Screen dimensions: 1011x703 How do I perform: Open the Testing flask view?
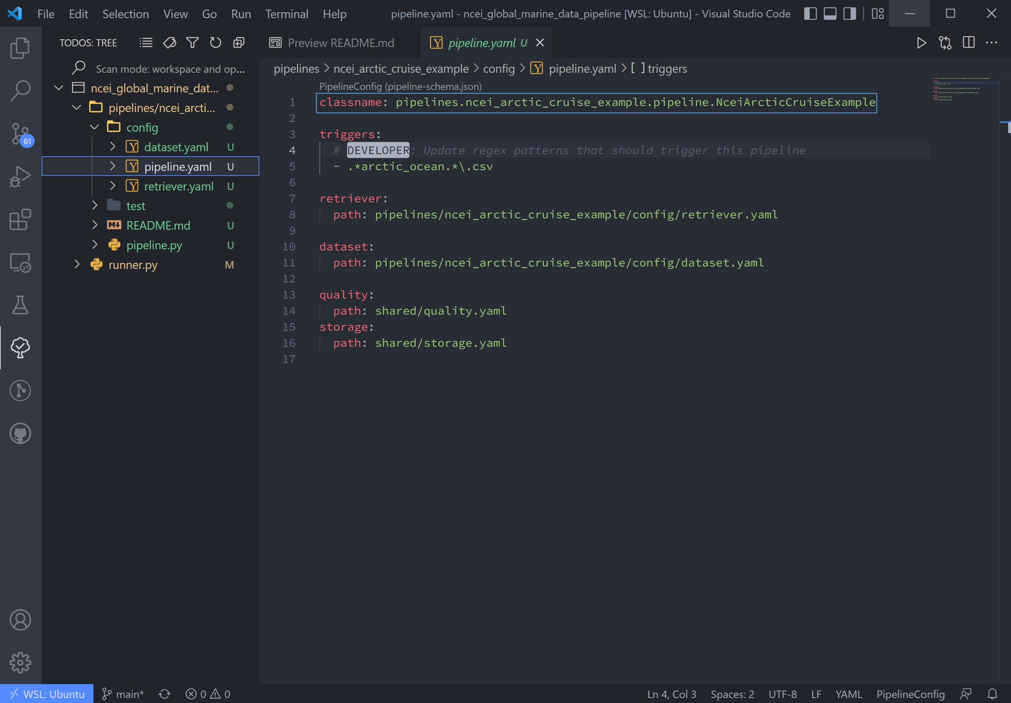[20, 305]
